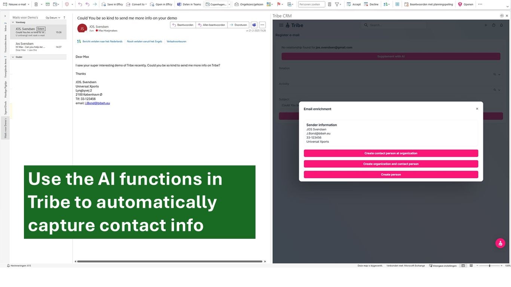Click the reply arrow in the top toolbar
The image size is (511, 287).
click(80, 4)
